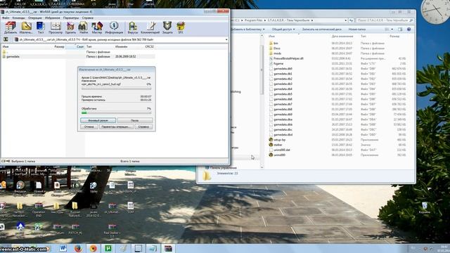The image size is (450, 253).
Task: Click the Explorer search field
Action: [x=385, y=20]
